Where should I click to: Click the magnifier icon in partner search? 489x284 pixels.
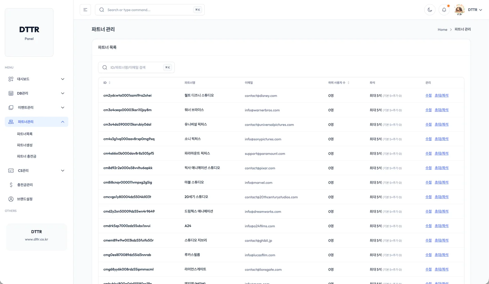pos(105,67)
